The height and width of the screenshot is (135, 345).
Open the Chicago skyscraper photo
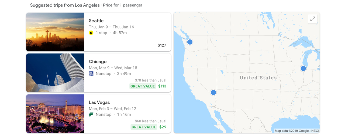click(55, 73)
